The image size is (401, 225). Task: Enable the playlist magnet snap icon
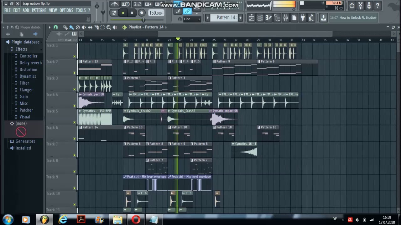pyautogui.click(x=56, y=27)
